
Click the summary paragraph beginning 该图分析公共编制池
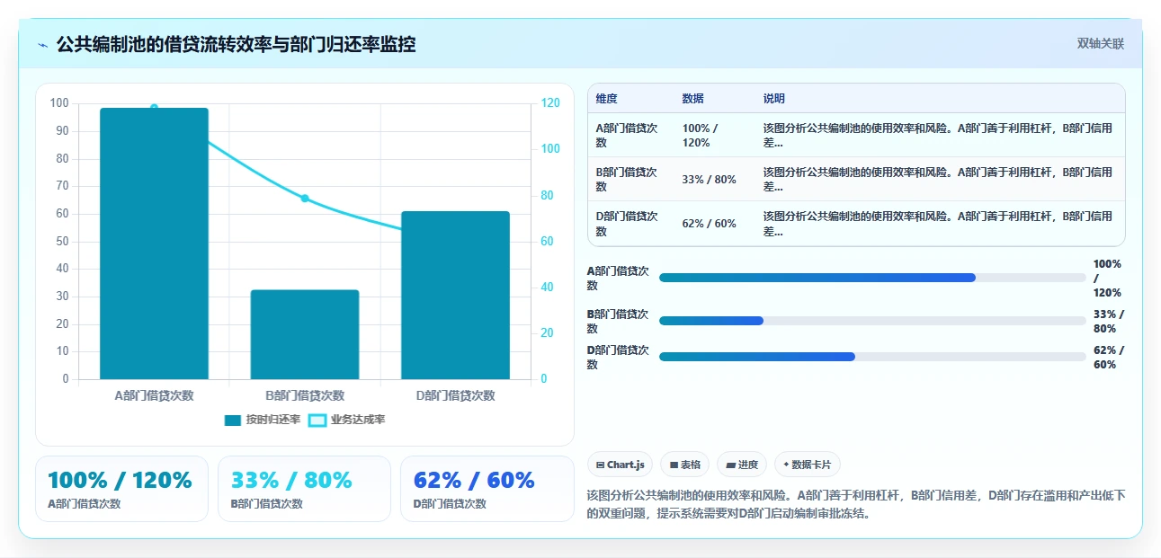point(855,504)
